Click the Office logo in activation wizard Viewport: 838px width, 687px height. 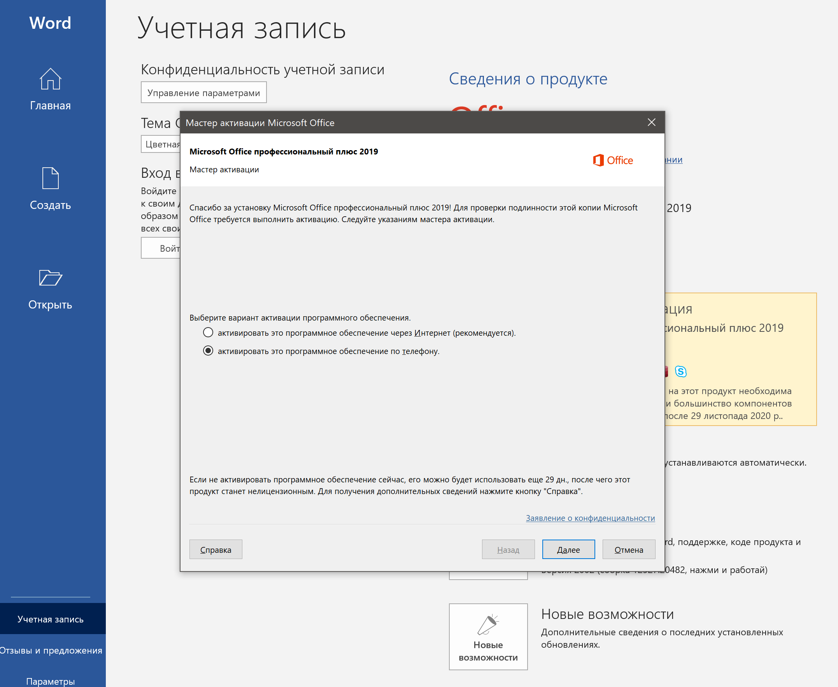pos(612,160)
